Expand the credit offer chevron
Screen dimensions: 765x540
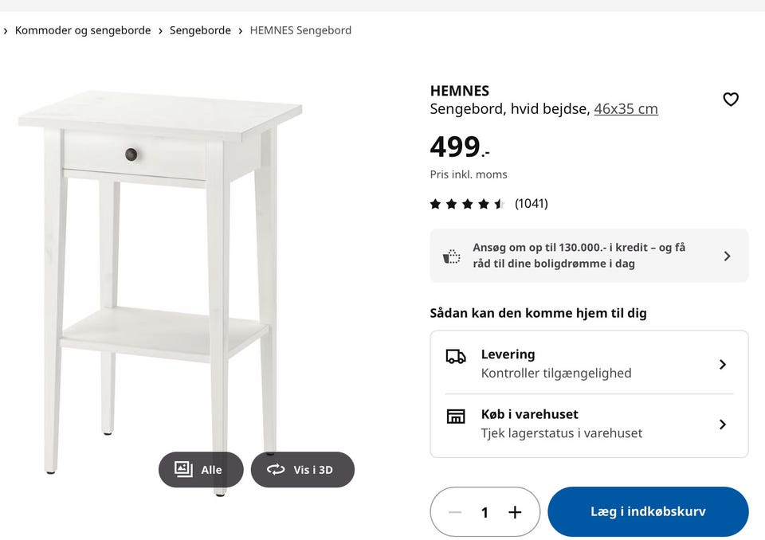727,256
